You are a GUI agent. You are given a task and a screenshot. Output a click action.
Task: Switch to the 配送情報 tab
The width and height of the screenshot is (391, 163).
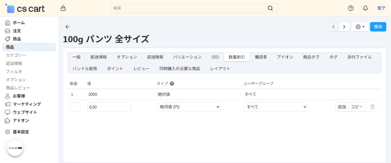(x=99, y=57)
